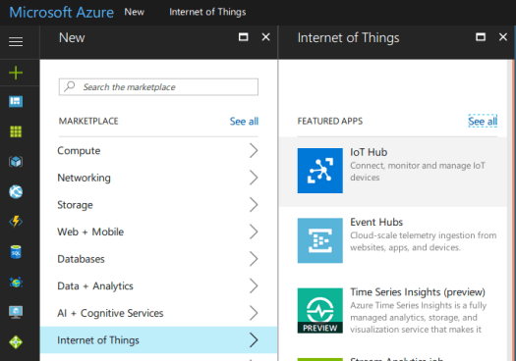
Task: Open Event Hubs title
Action: point(376,222)
